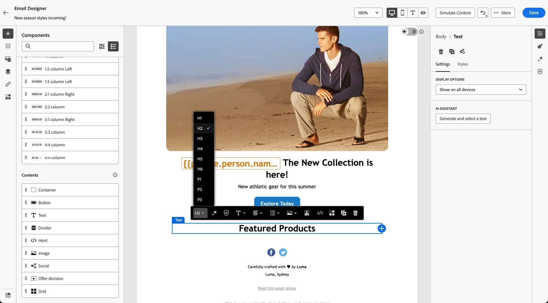The image size is (548, 303).
Task: Select the Offer decision content component
Action: point(70,279)
